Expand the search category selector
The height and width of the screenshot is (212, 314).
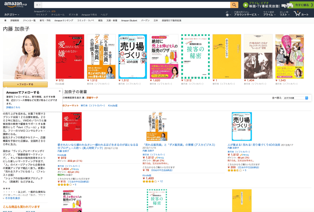pyautogui.click(x=37, y=5)
